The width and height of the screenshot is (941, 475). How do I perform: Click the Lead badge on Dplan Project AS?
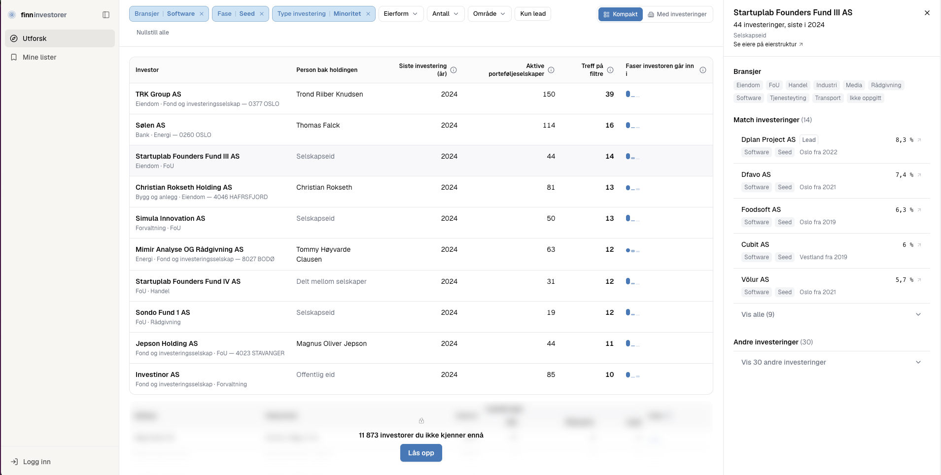pyautogui.click(x=809, y=140)
